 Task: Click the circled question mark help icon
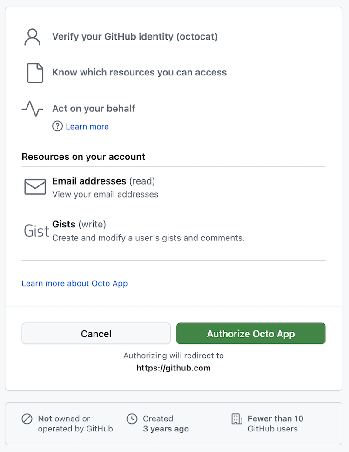(x=57, y=126)
